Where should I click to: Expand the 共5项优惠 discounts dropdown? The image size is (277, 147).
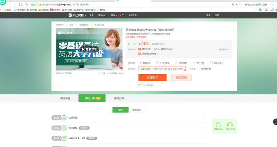coord(224,49)
